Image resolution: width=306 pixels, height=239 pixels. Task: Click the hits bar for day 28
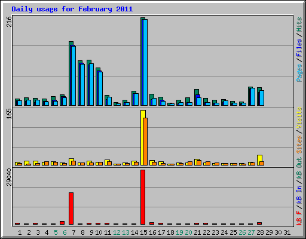258,96
